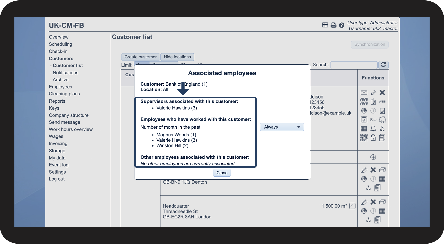
Task: Click the Hide locations button
Action: tap(177, 57)
